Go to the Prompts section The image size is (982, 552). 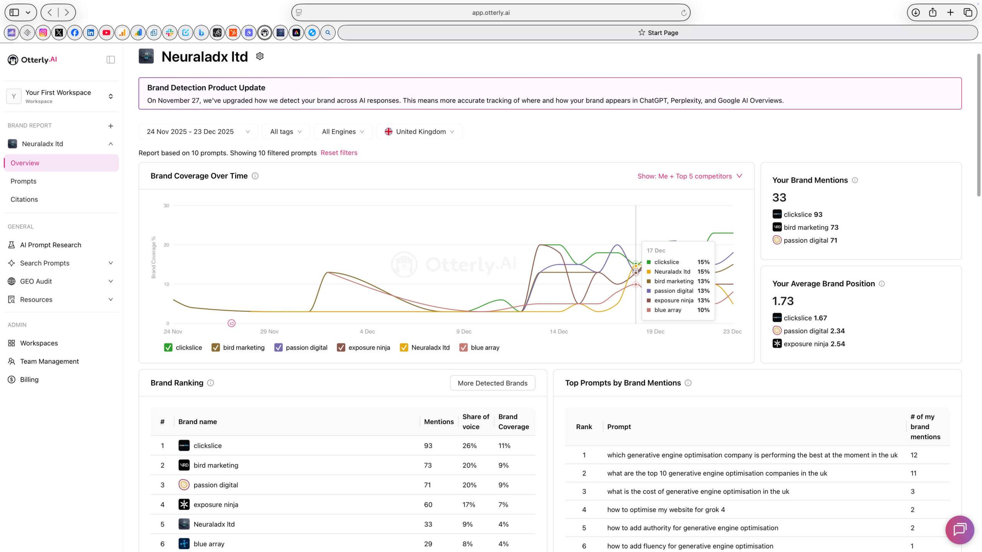(23, 181)
